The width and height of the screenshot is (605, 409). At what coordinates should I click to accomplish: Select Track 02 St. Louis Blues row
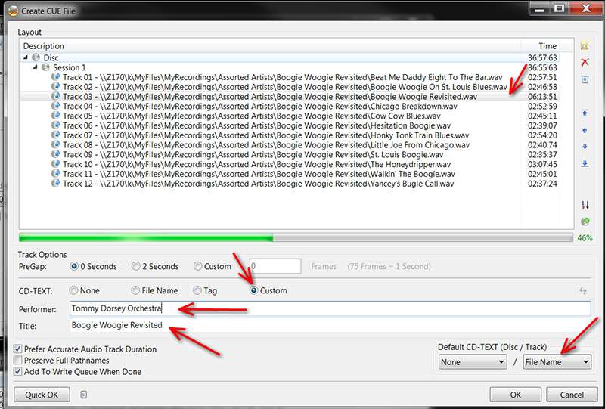[x=290, y=87]
